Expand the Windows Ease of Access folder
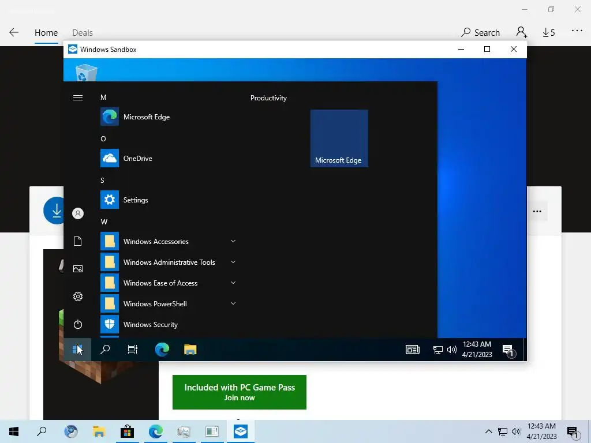The width and height of the screenshot is (591, 443). coord(168,283)
